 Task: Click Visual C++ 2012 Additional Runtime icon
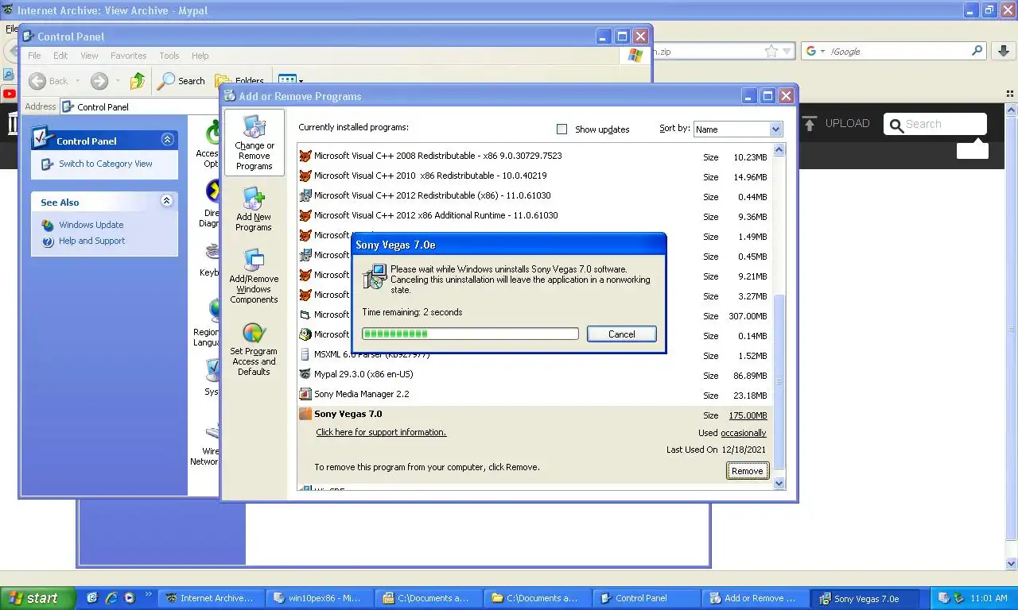[305, 215]
